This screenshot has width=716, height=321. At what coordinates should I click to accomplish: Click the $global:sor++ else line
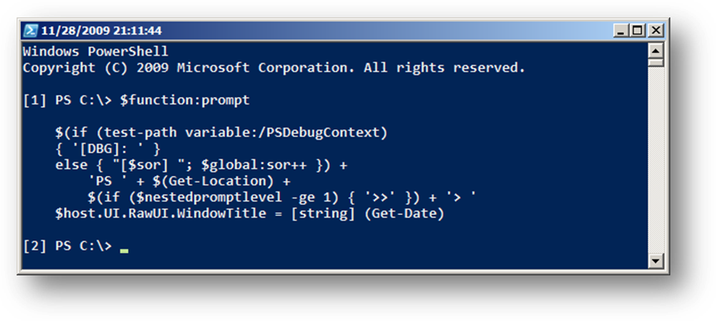click(201, 165)
